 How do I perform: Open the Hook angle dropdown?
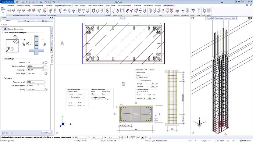pyautogui.click(x=43, y=70)
